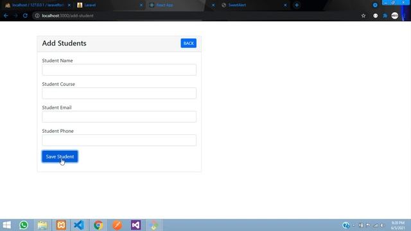
Task: View site information icon in address bar
Action: pyautogui.click(x=37, y=15)
